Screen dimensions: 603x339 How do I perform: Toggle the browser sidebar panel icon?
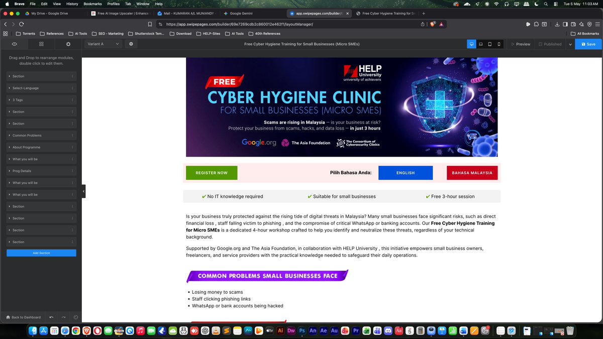pos(565,24)
